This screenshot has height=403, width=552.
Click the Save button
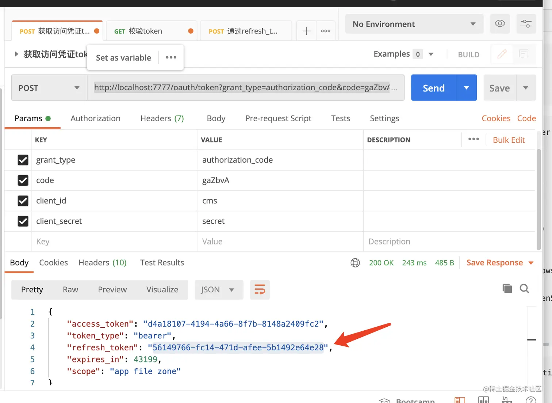tap(499, 88)
